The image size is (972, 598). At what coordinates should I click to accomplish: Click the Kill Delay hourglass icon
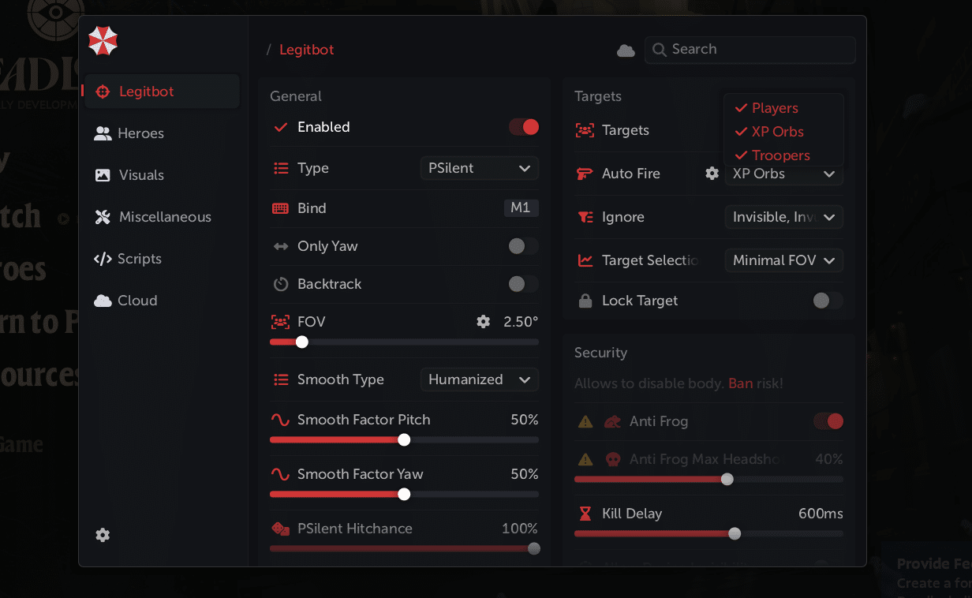[585, 514]
